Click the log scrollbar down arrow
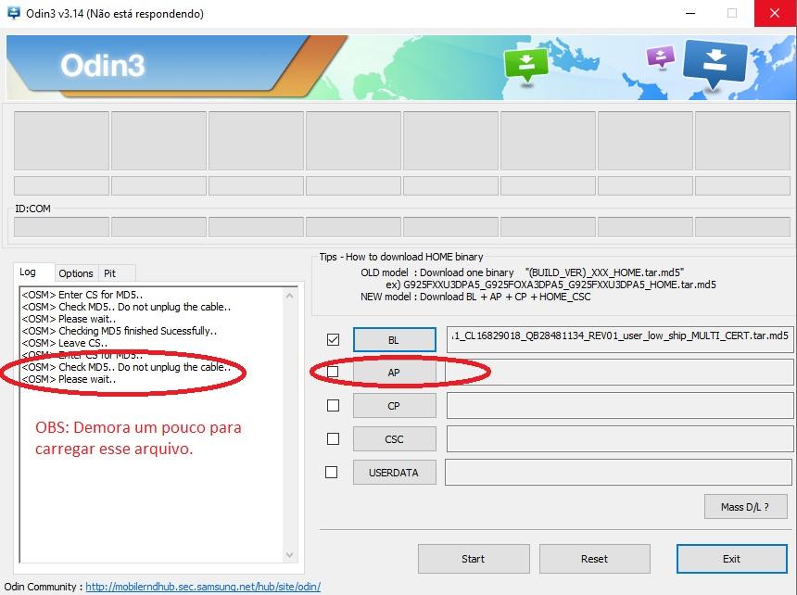 click(x=290, y=555)
